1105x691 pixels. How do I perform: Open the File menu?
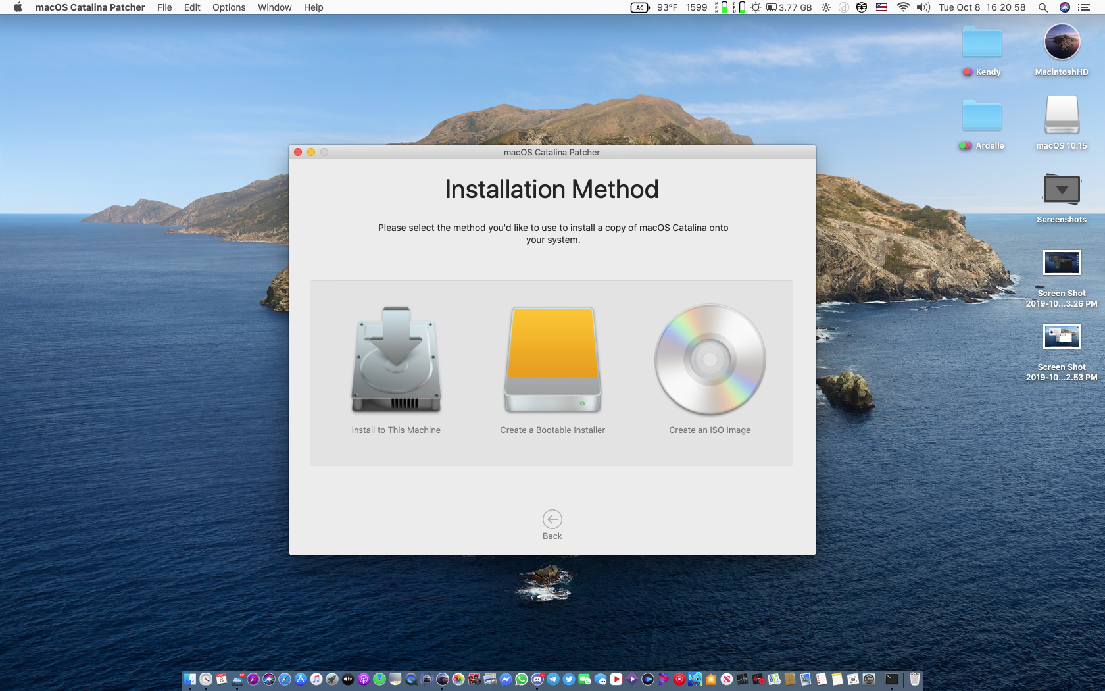[164, 7]
